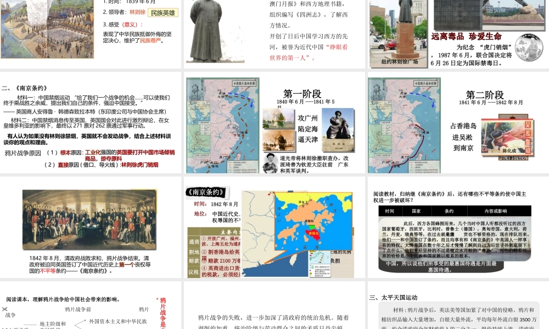Select the 攻广州 text line
549x329 pixels.
tap(308, 118)
